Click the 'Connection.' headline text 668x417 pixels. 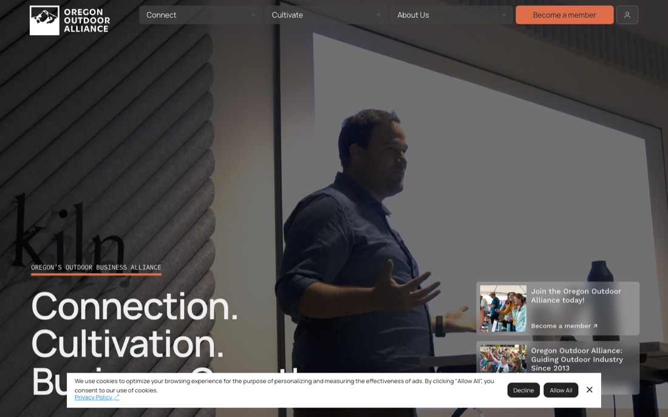(134, 307)
